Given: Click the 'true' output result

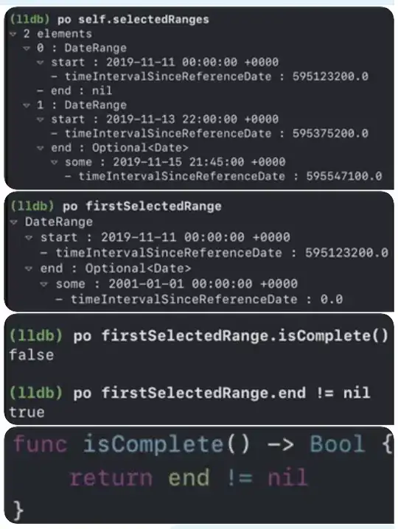Looking at the screenshot, I should pos(27,413).
